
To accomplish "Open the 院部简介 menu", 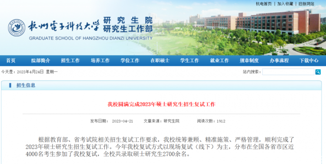I will pos(40,61).
